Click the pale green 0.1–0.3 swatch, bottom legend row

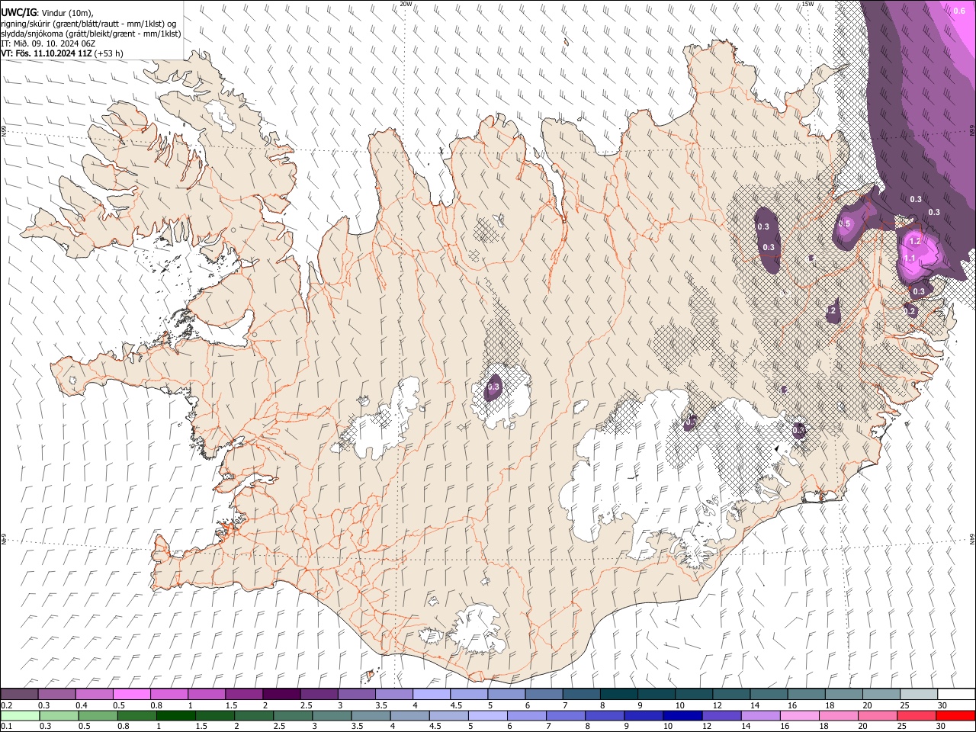19,715
